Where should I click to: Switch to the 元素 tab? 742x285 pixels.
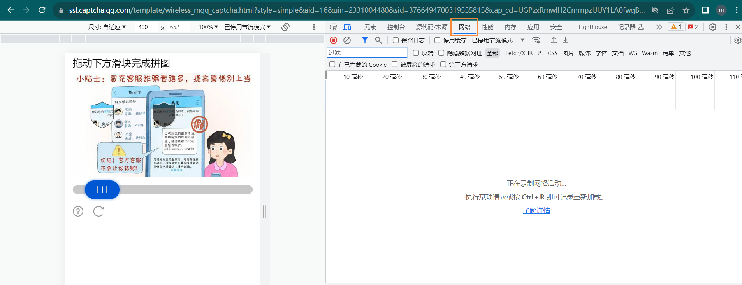[x=370, y=27]
